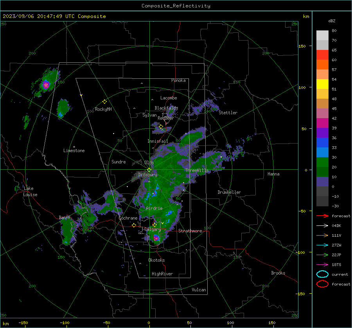Click the Sylvan label

[x=149, y=115]
